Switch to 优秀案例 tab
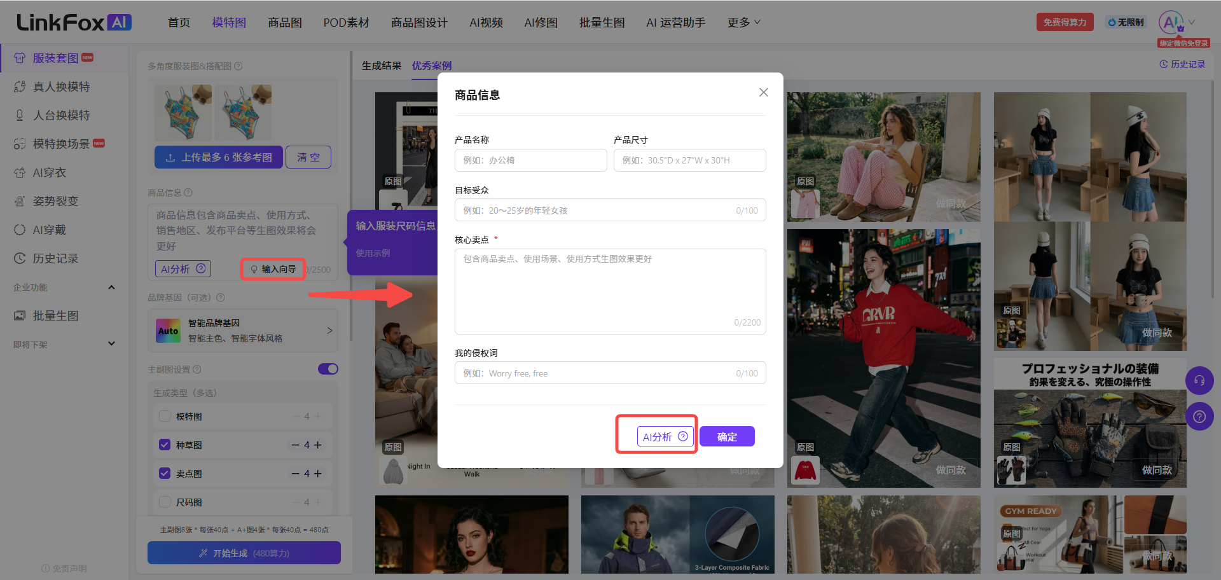The width and height of the screenshot is (1221, 580). point(432,66)
